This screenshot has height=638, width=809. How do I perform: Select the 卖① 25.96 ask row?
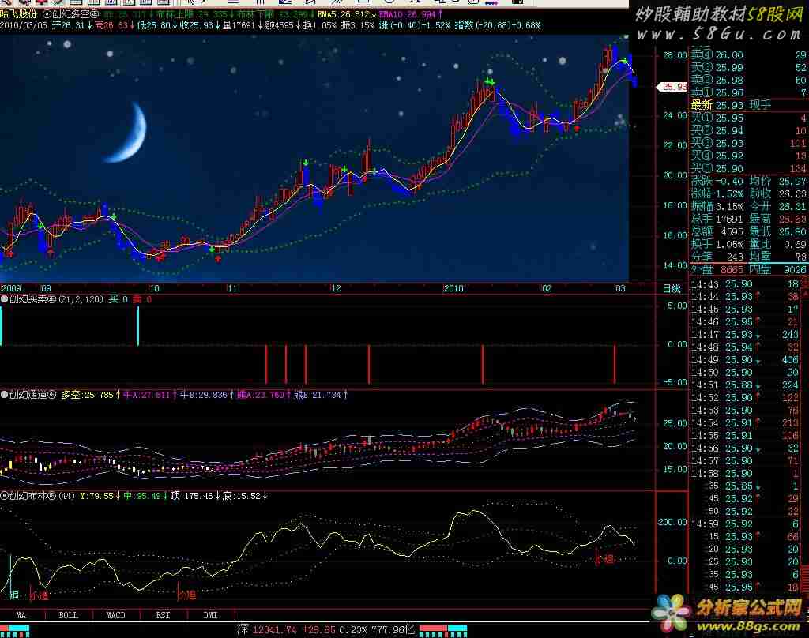(749, 92)
